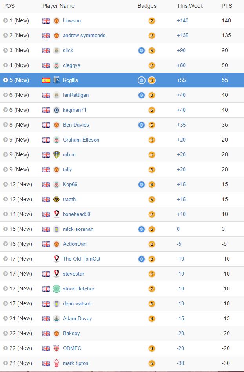This screenshot has height=372, width=244.
Task: Open the bonehead50 player link
Action: pyautogui.click(x=76, y=214)
